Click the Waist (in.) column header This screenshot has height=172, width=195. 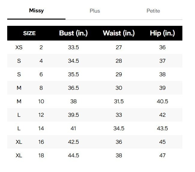click(x=119, y=33)
